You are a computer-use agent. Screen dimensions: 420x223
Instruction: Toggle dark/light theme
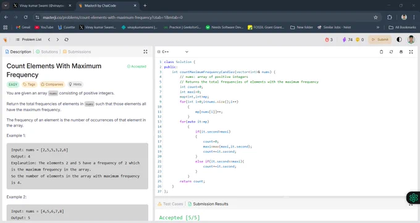[399, 40]
